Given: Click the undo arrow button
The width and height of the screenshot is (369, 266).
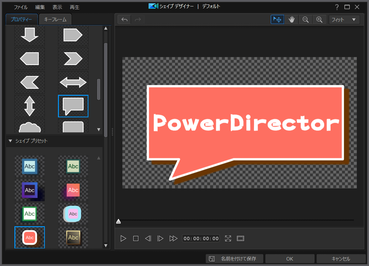Looking at the screenshot, I should (125, 20).
